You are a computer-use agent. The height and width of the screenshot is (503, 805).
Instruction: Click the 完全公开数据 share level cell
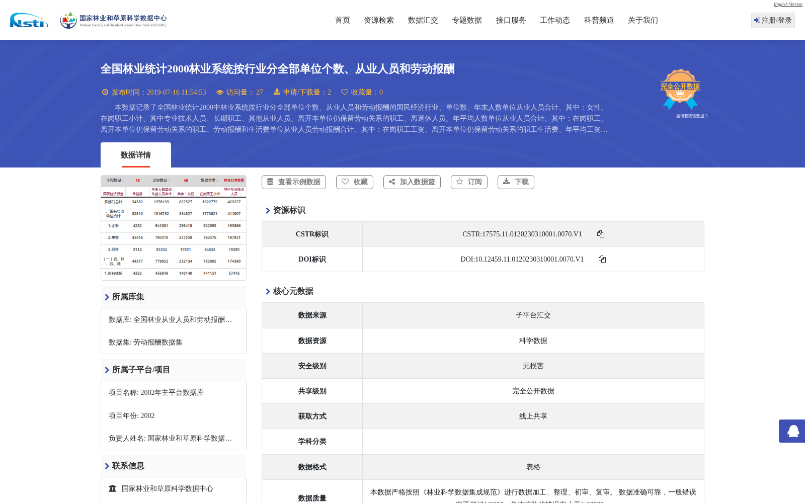533,391
